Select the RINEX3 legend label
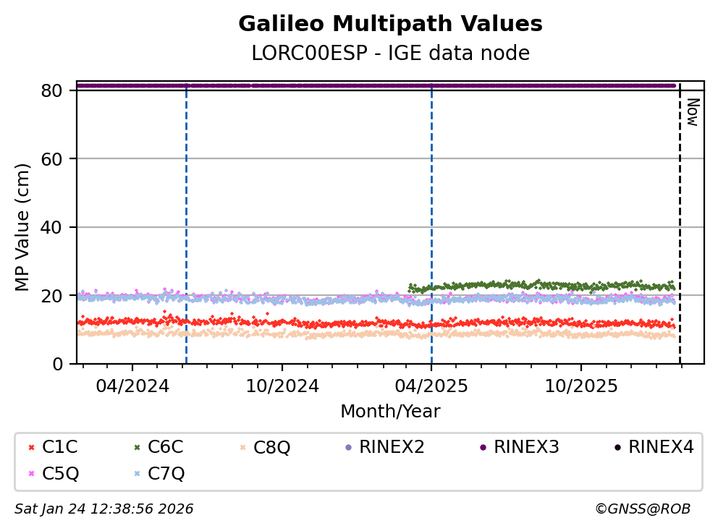The image size is (718, 531). (x=526, y=447)
